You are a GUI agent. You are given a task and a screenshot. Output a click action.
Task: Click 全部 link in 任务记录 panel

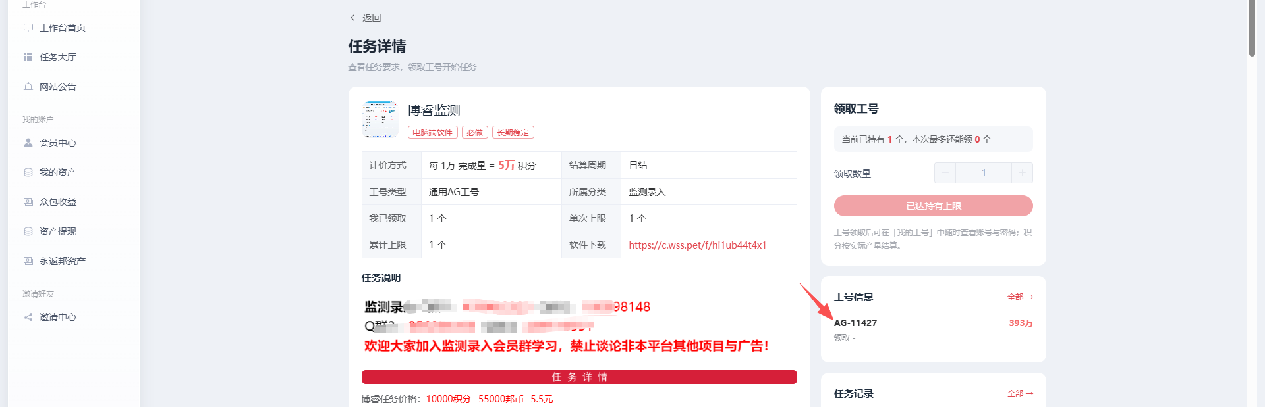[x=1020, y=394]
